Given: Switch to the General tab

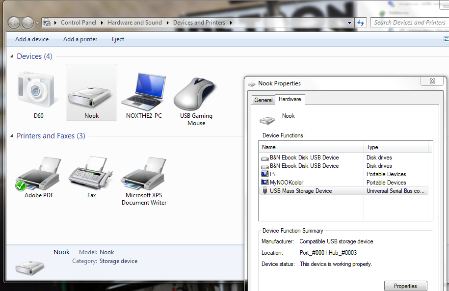Looking at the screenshot, I should click(263, 100).
